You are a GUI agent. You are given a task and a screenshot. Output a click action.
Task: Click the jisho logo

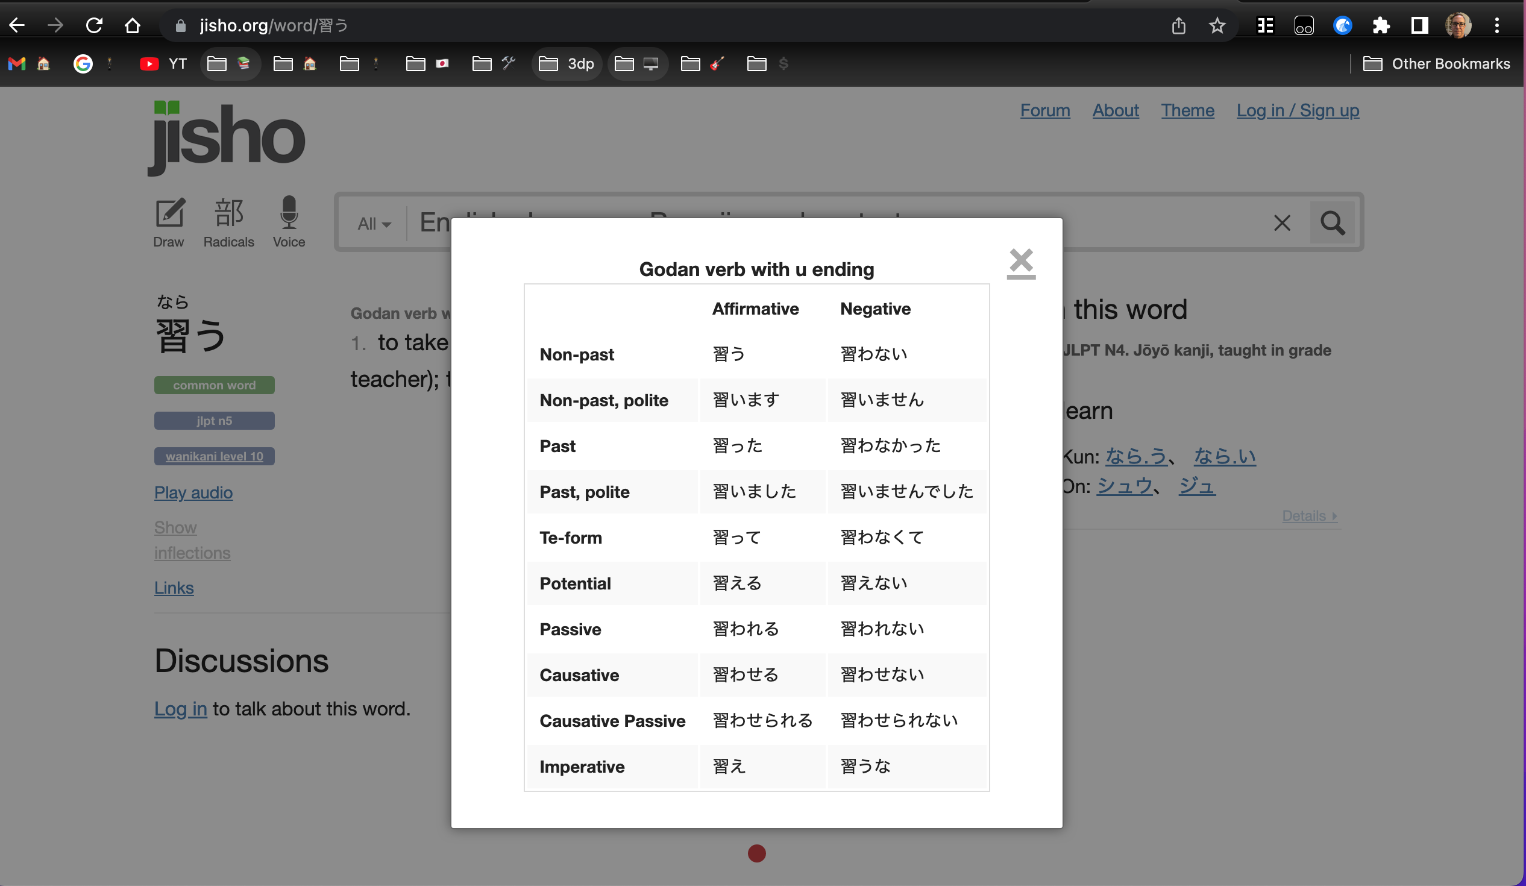click(227, 138)
